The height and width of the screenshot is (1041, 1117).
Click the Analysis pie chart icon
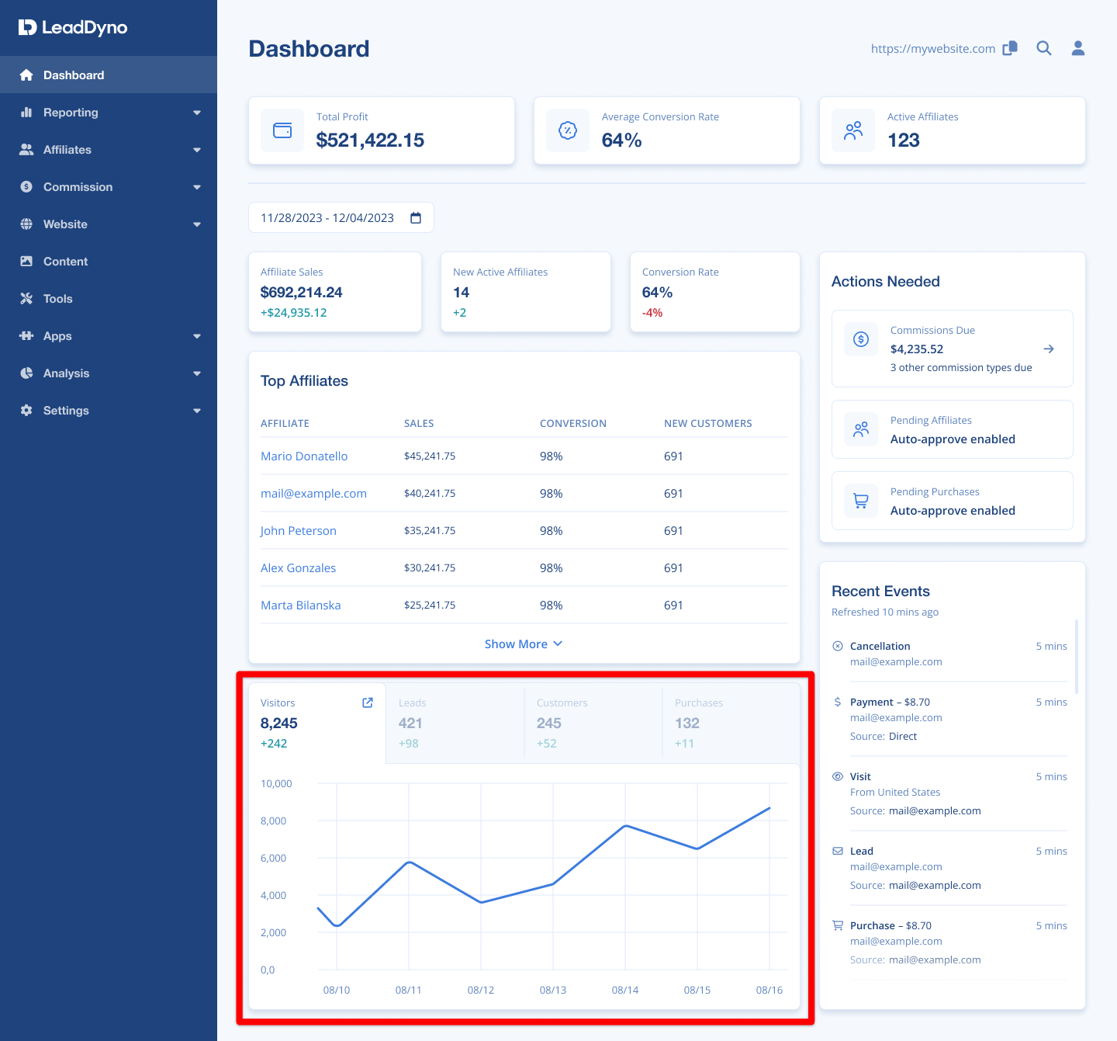(x=26, y=373)
